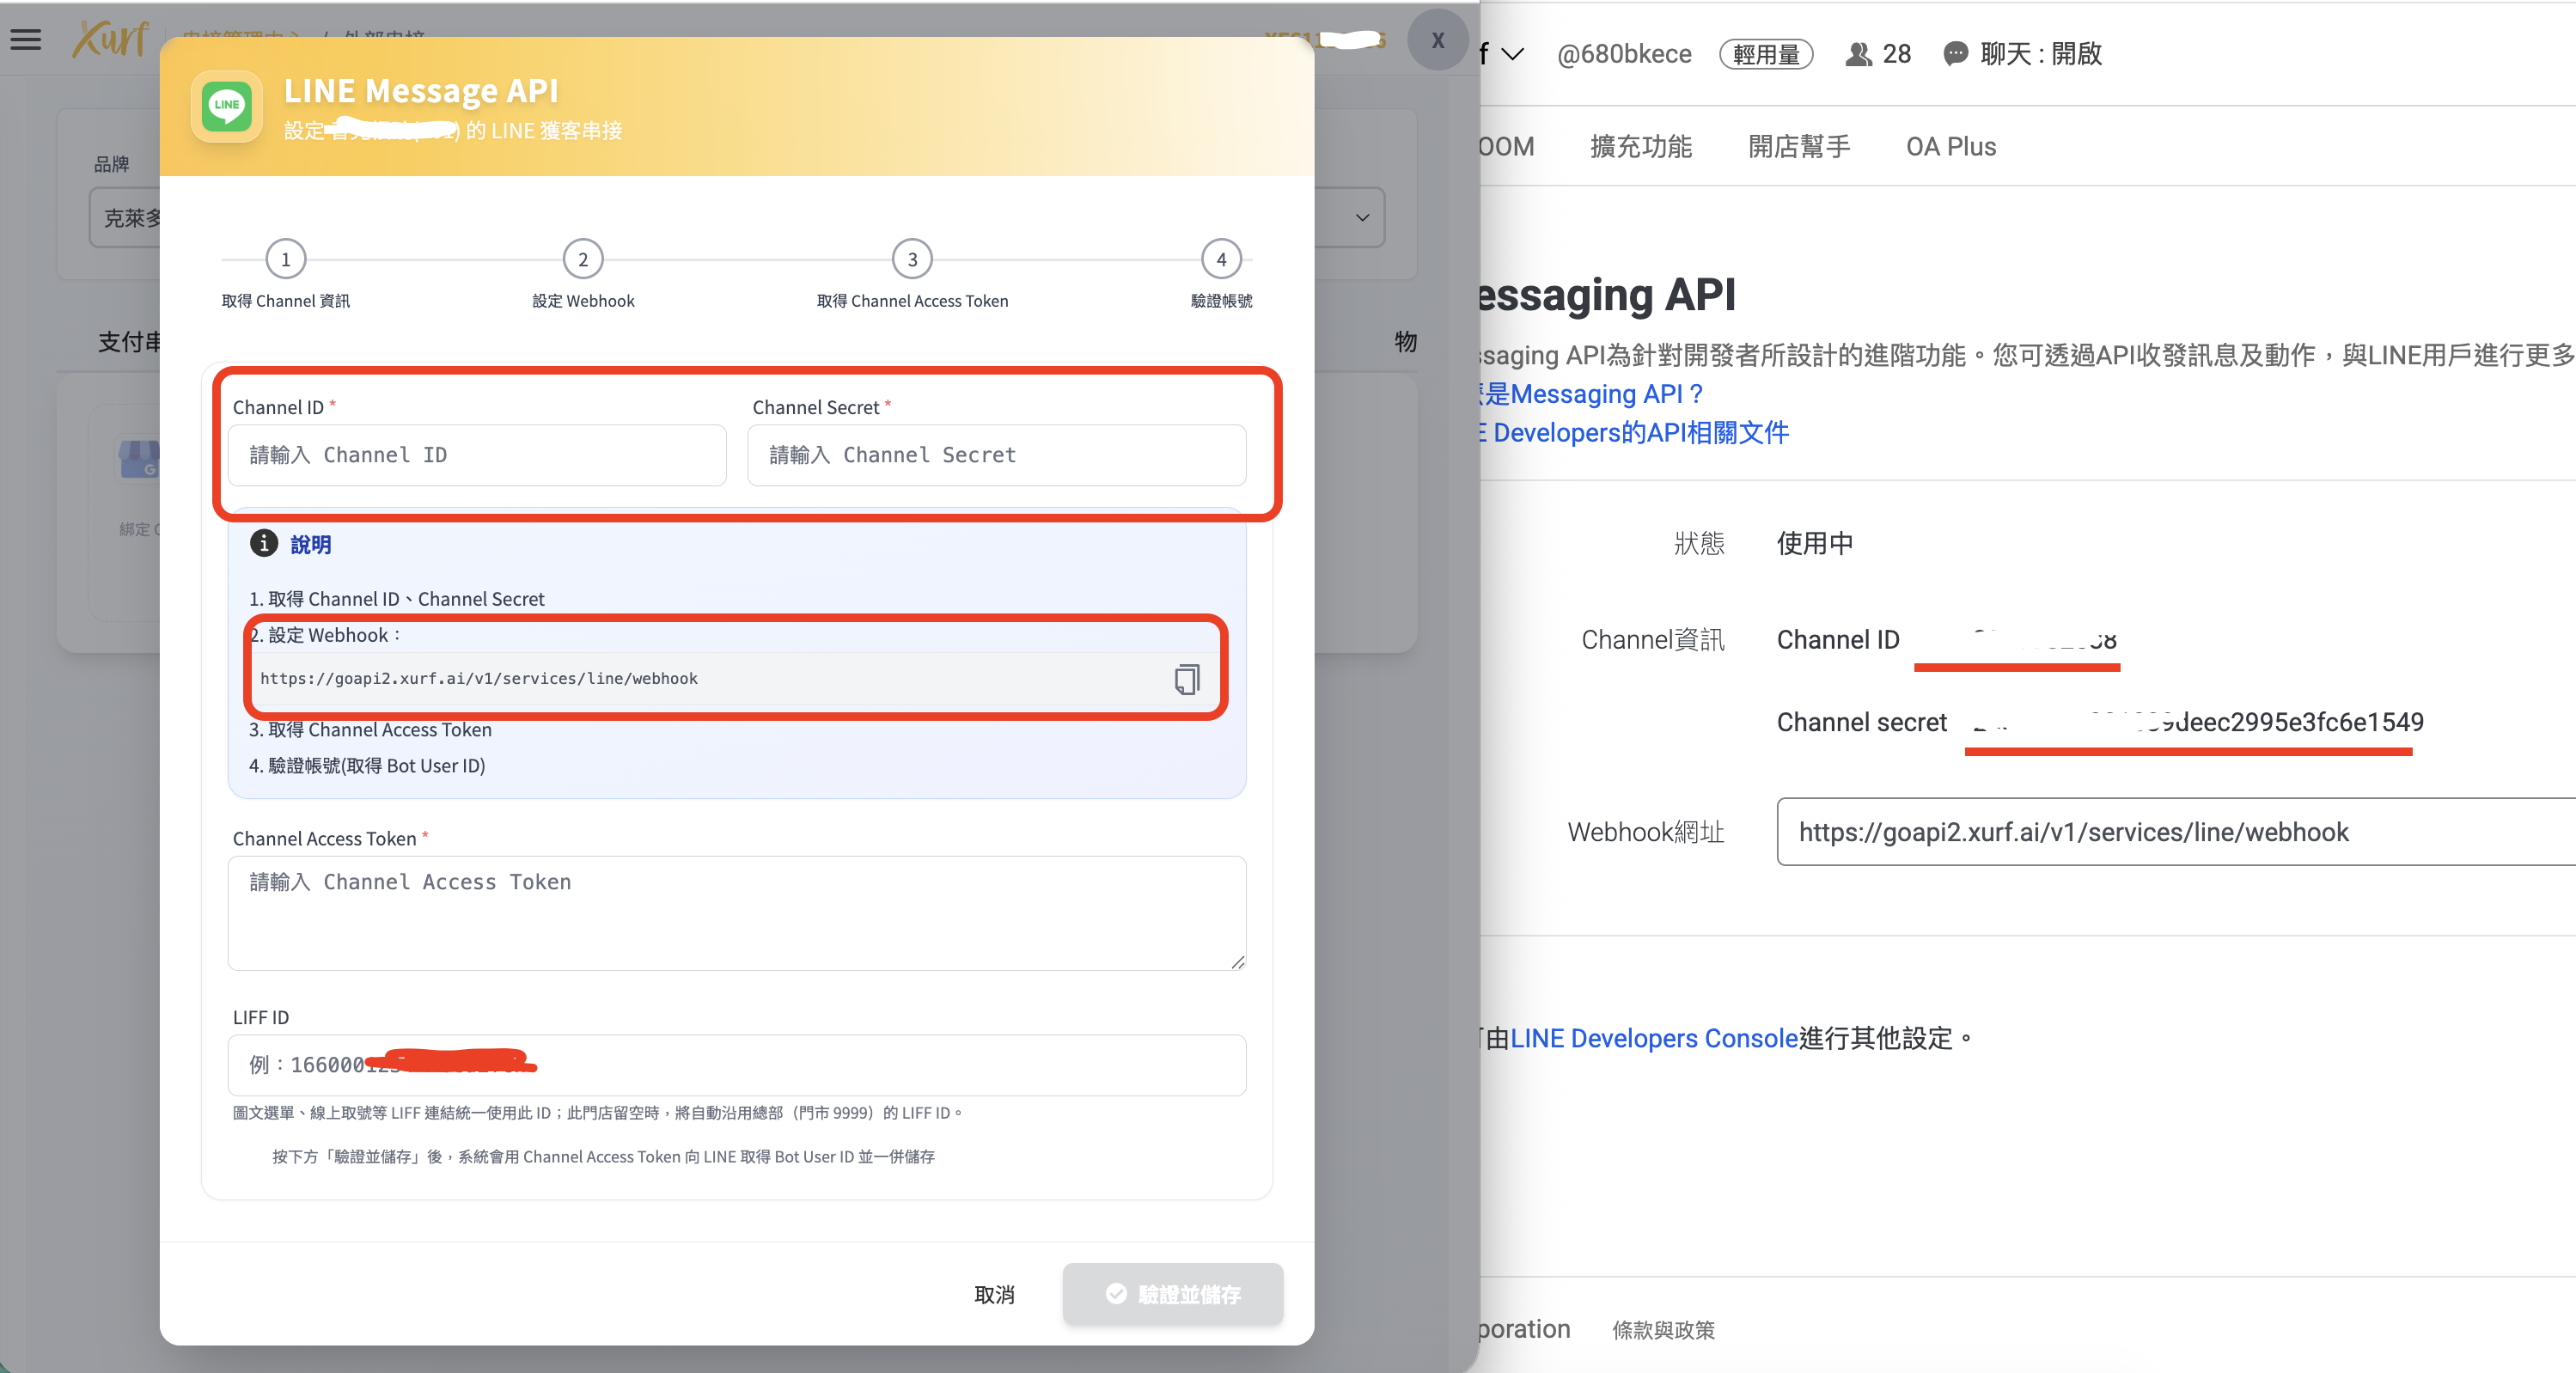Click the 使用中 status text

tap(1814, 543)
